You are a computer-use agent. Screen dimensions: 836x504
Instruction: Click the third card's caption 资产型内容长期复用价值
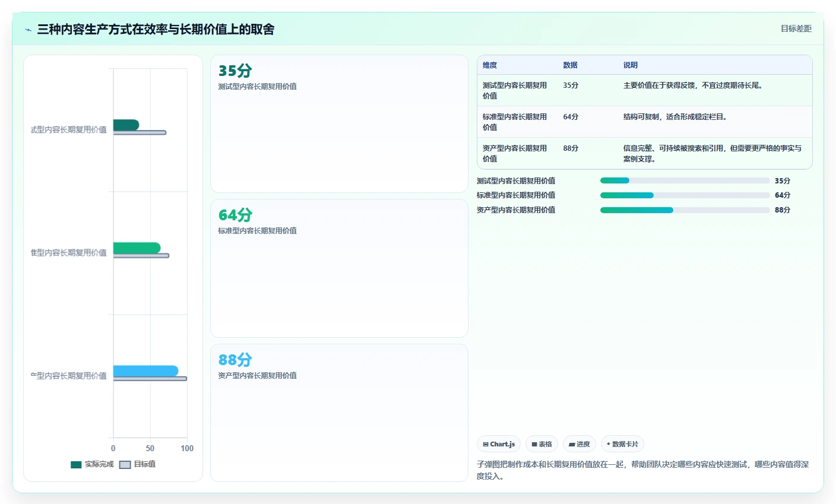click(258, 375)
